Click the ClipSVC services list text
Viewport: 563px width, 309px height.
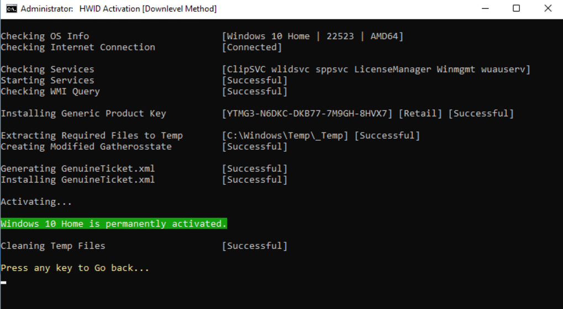[x=376, y=70]
